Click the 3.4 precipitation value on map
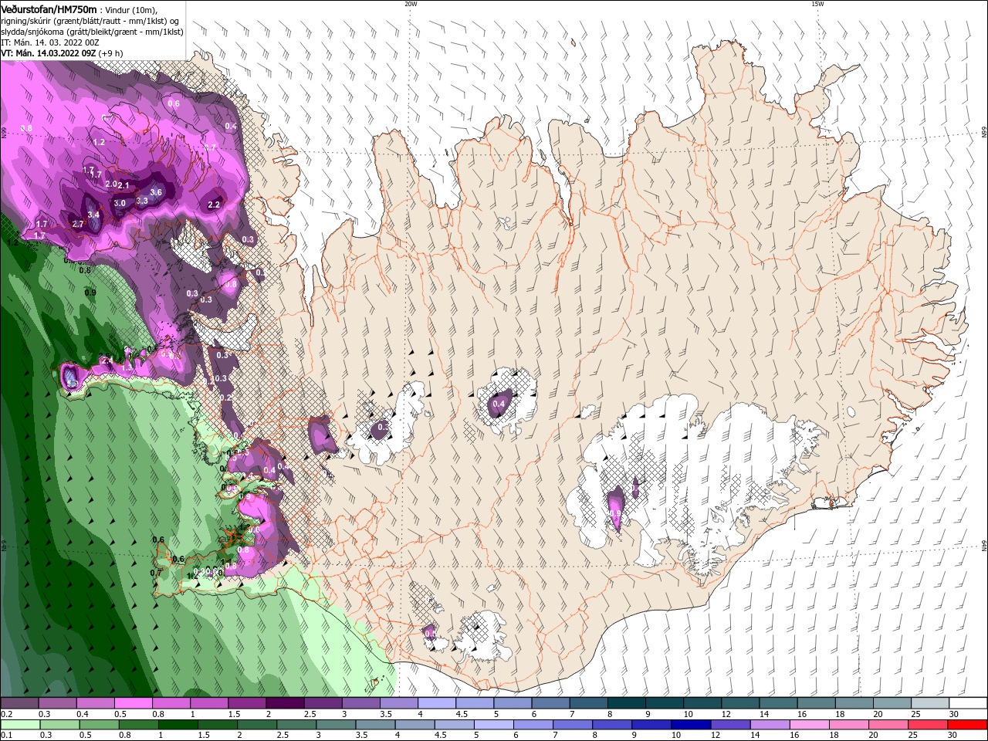 pos(93,214)
